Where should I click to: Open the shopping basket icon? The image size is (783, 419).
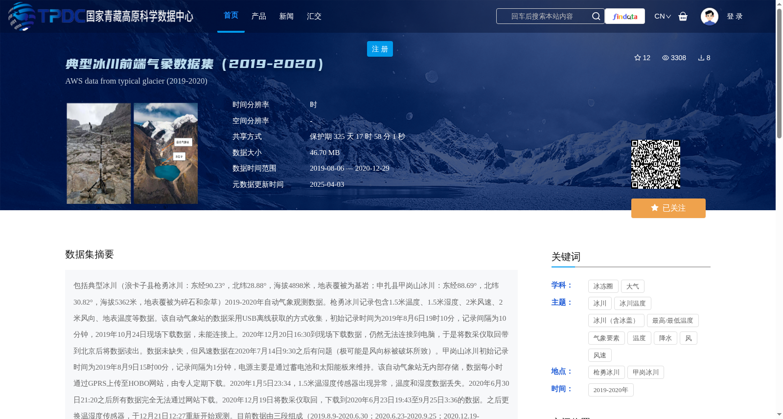point(683,16)
